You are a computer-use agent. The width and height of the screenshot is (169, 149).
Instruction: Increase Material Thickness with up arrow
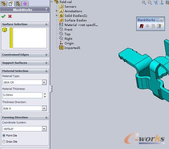45,94
